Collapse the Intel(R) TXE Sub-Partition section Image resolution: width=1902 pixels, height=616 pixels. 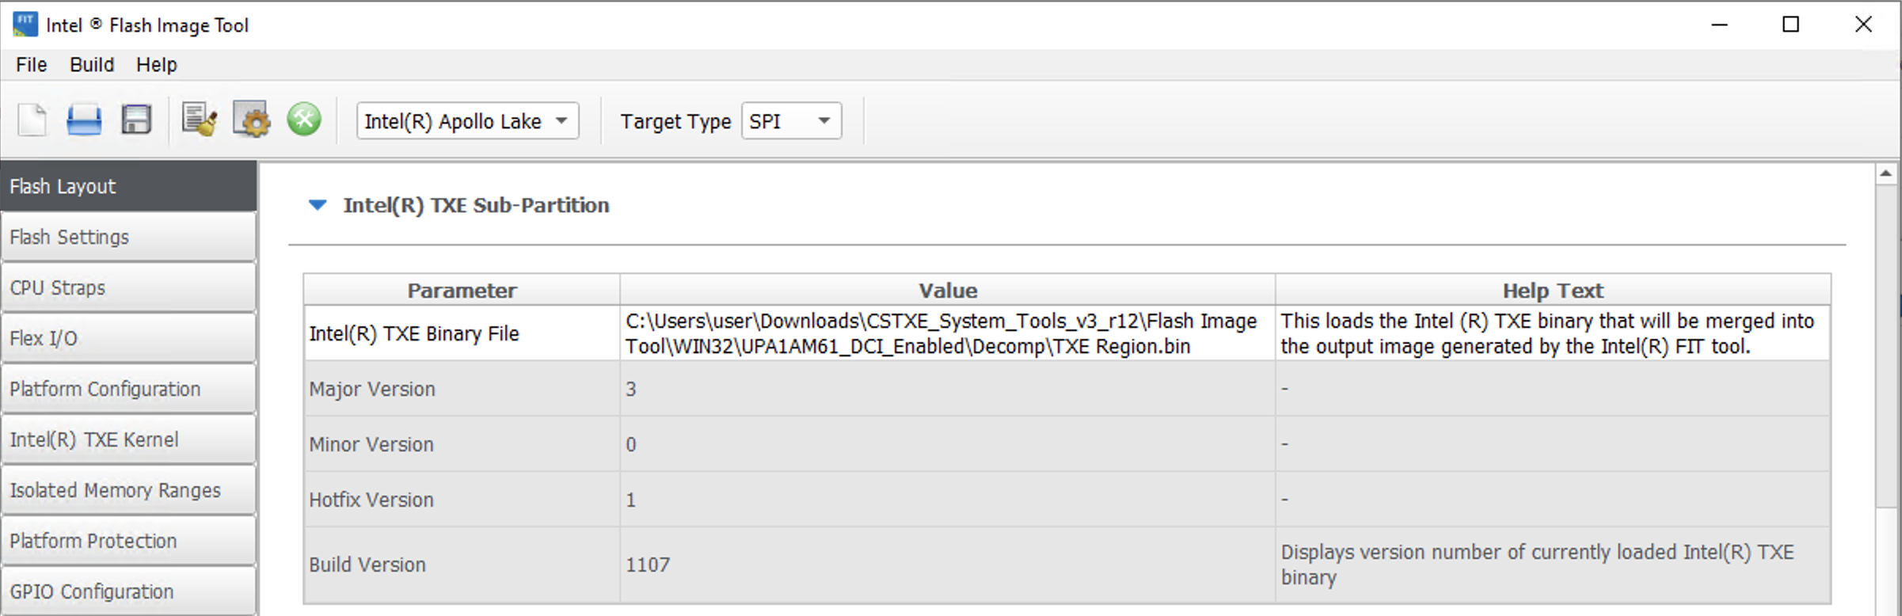pyautogui.click(x=318, y=205)
